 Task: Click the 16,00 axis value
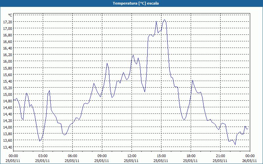pyautogui.click(x=8, y=61)
